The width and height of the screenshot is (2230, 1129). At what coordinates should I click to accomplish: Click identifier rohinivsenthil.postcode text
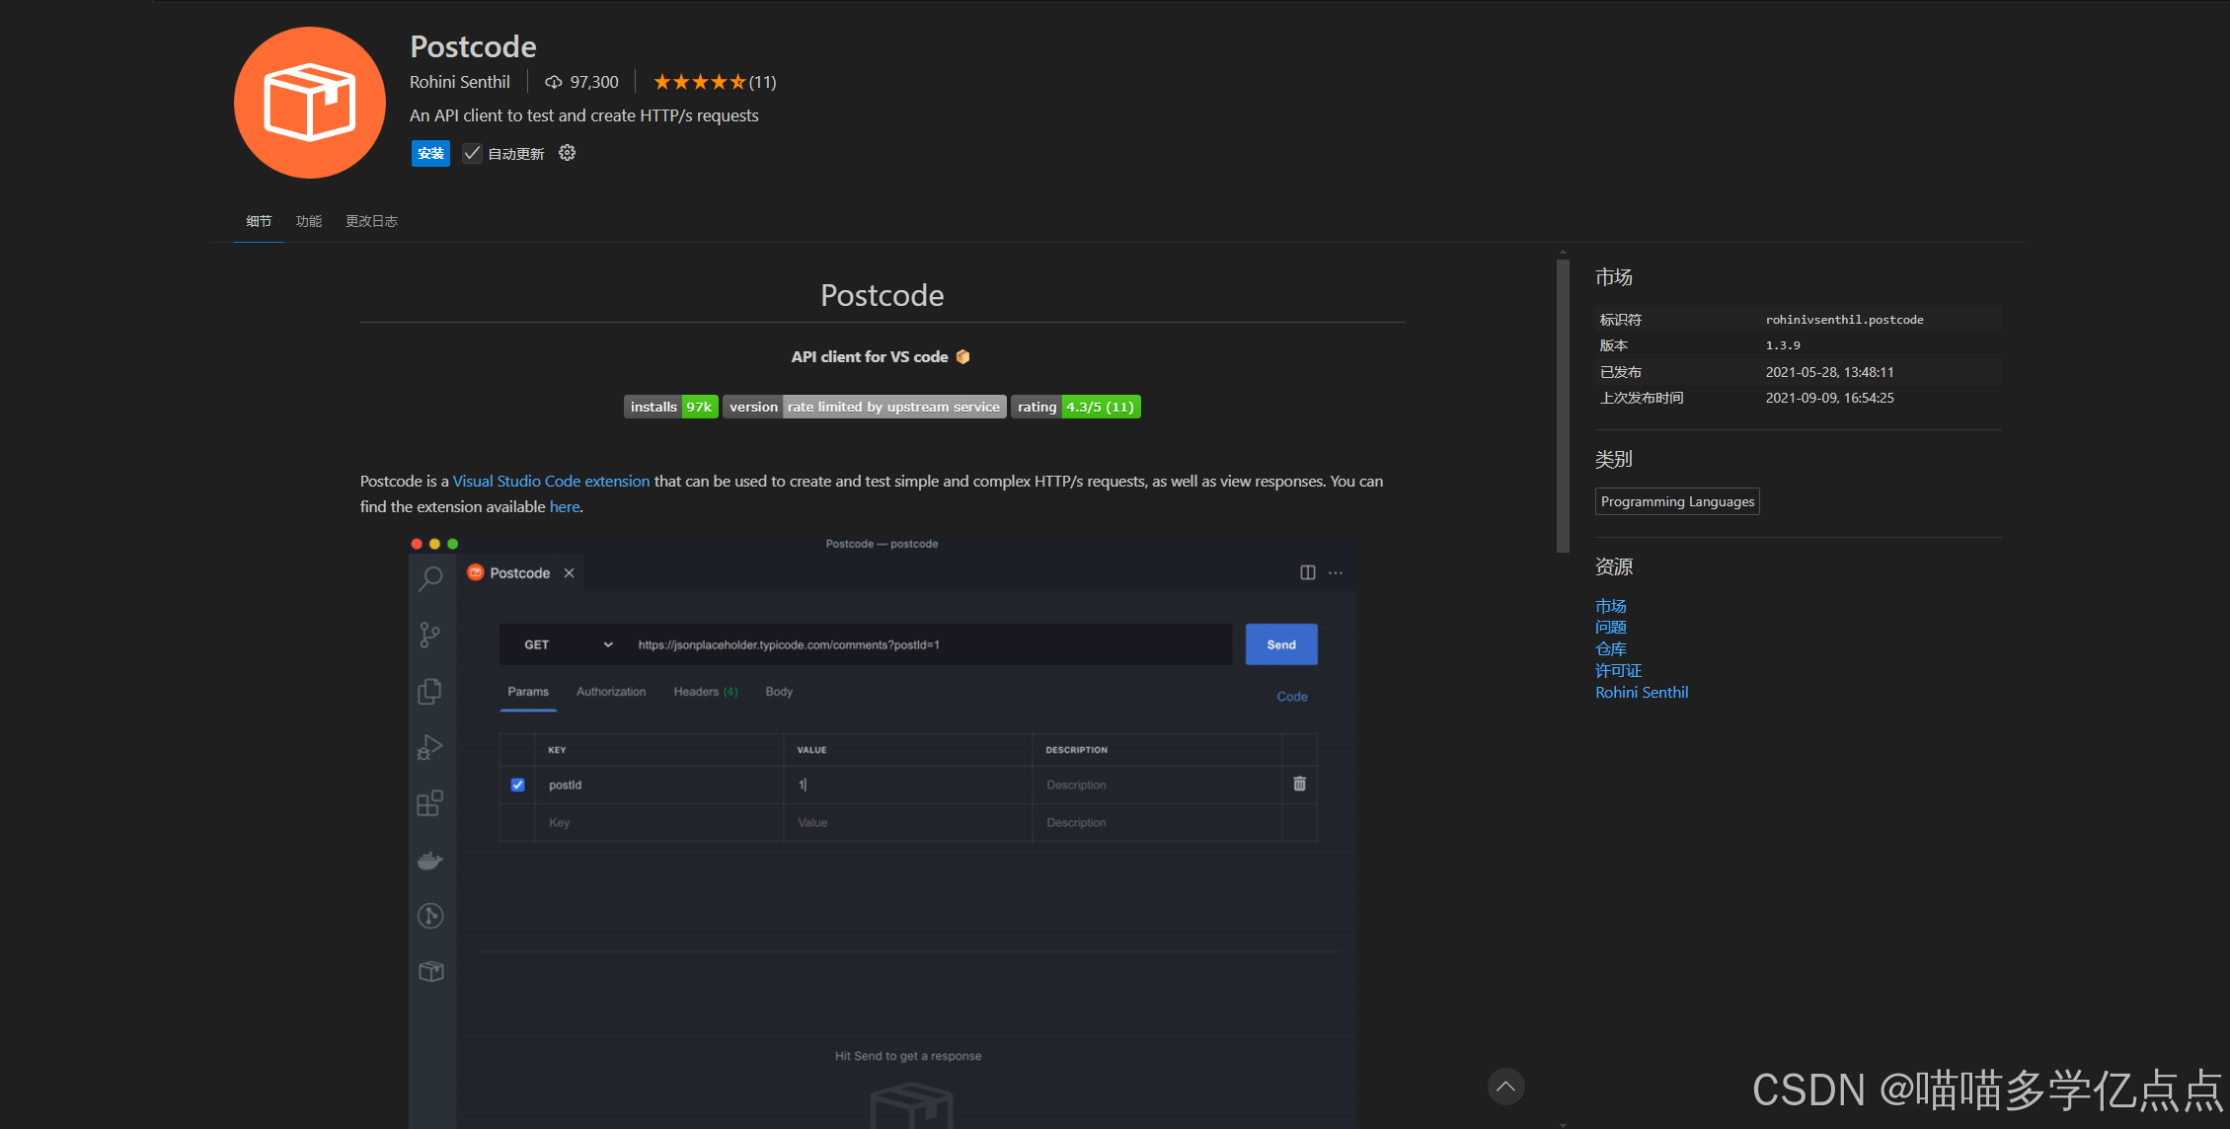[1844, 320]
